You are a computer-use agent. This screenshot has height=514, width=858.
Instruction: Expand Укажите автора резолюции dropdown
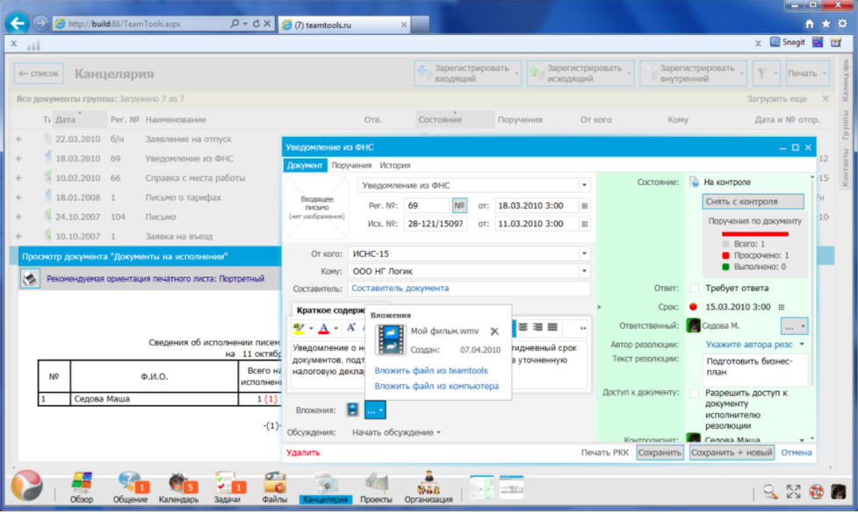click(x=802, y=345)
